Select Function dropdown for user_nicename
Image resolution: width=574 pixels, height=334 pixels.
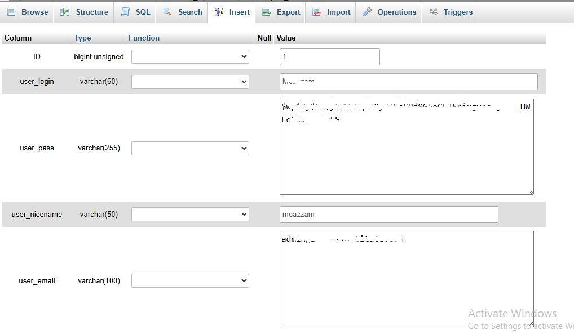pyautogui.click(x=190, y=215)
